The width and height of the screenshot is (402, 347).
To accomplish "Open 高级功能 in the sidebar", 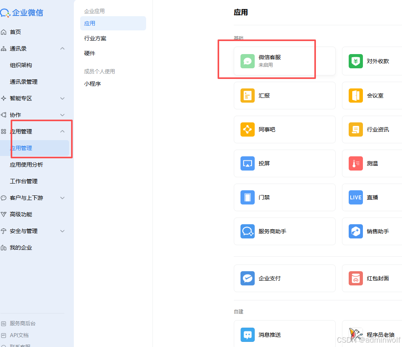I will 21,214.
